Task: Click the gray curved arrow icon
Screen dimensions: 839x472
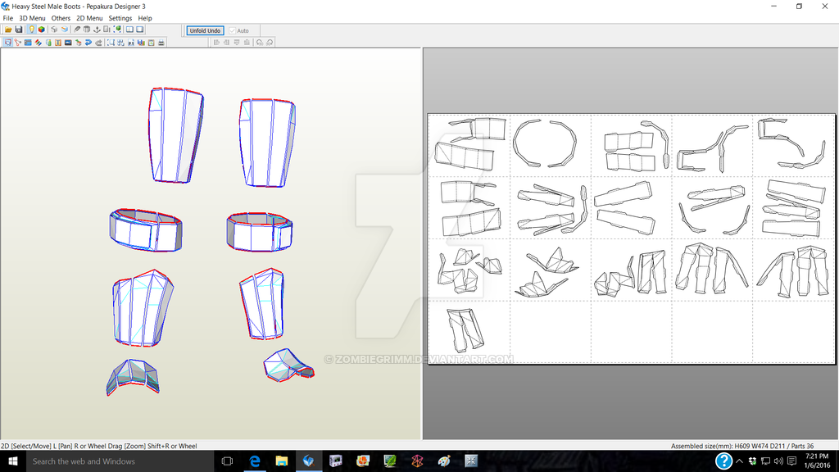Action: coord(98,43)
